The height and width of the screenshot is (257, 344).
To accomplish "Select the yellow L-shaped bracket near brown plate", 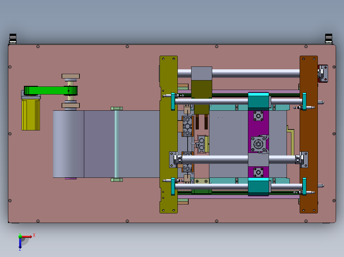I will click(291, 140).
